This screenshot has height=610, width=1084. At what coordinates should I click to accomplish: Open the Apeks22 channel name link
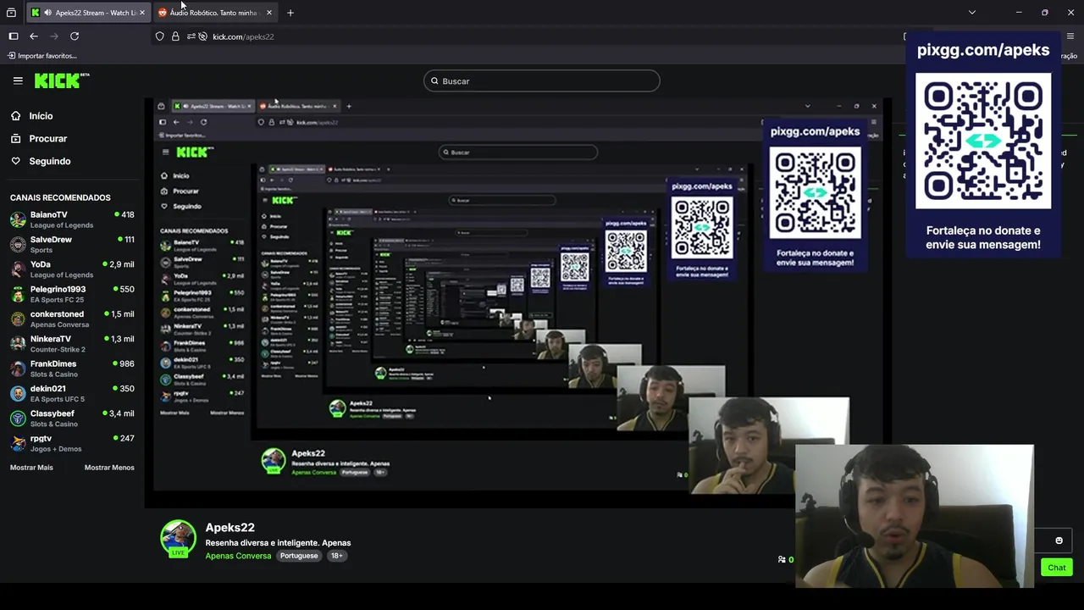[230, 527]
